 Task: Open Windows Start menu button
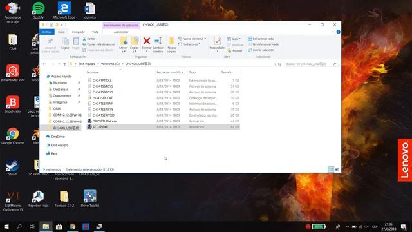6,226
